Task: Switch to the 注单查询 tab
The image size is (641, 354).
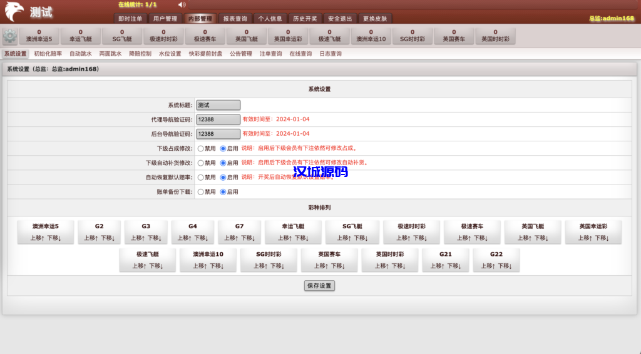Action: pyautogui.click(x=270, y=54)
